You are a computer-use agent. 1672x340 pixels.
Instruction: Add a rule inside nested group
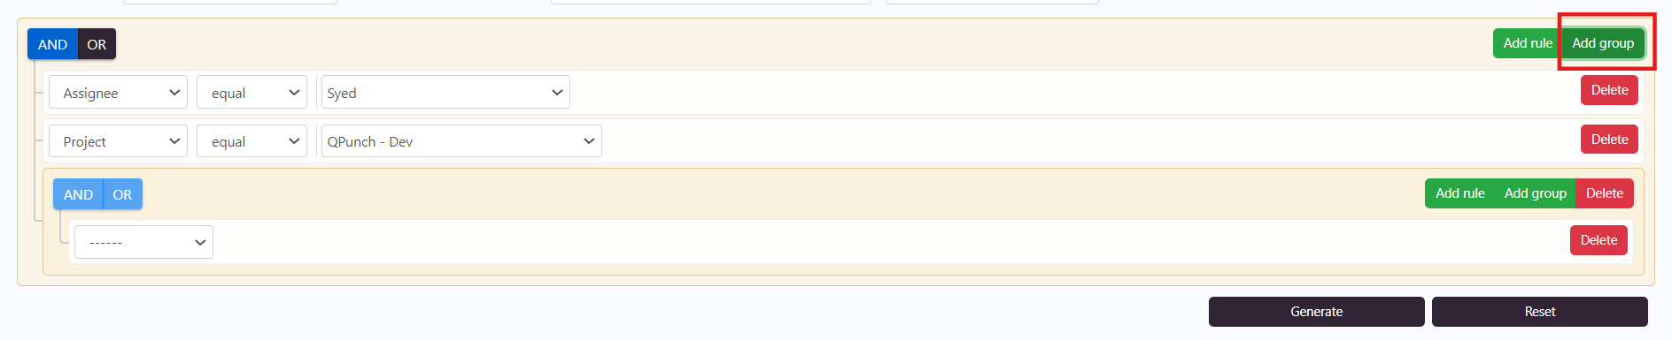(x=1459, y=193)
